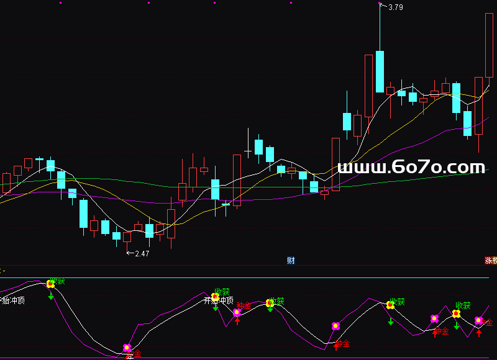Click the 种金 flower at the indicator's lowest trough

point(127,348)
